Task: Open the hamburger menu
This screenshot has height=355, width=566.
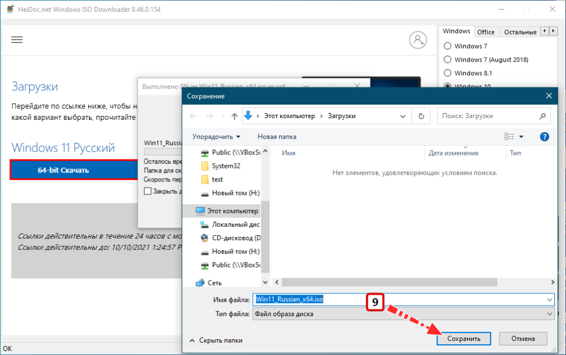Action: [17, 40]
